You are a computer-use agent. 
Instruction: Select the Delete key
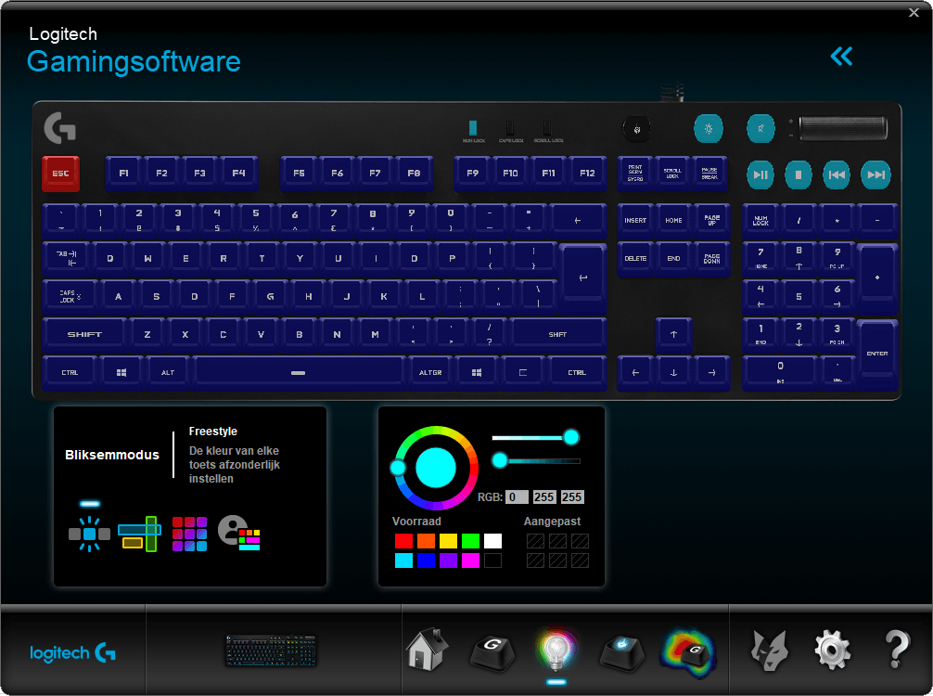[x=635, y=259]
